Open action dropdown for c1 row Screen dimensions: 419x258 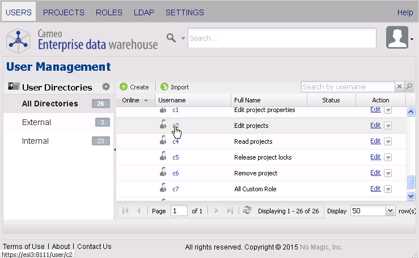click(388, 110)
